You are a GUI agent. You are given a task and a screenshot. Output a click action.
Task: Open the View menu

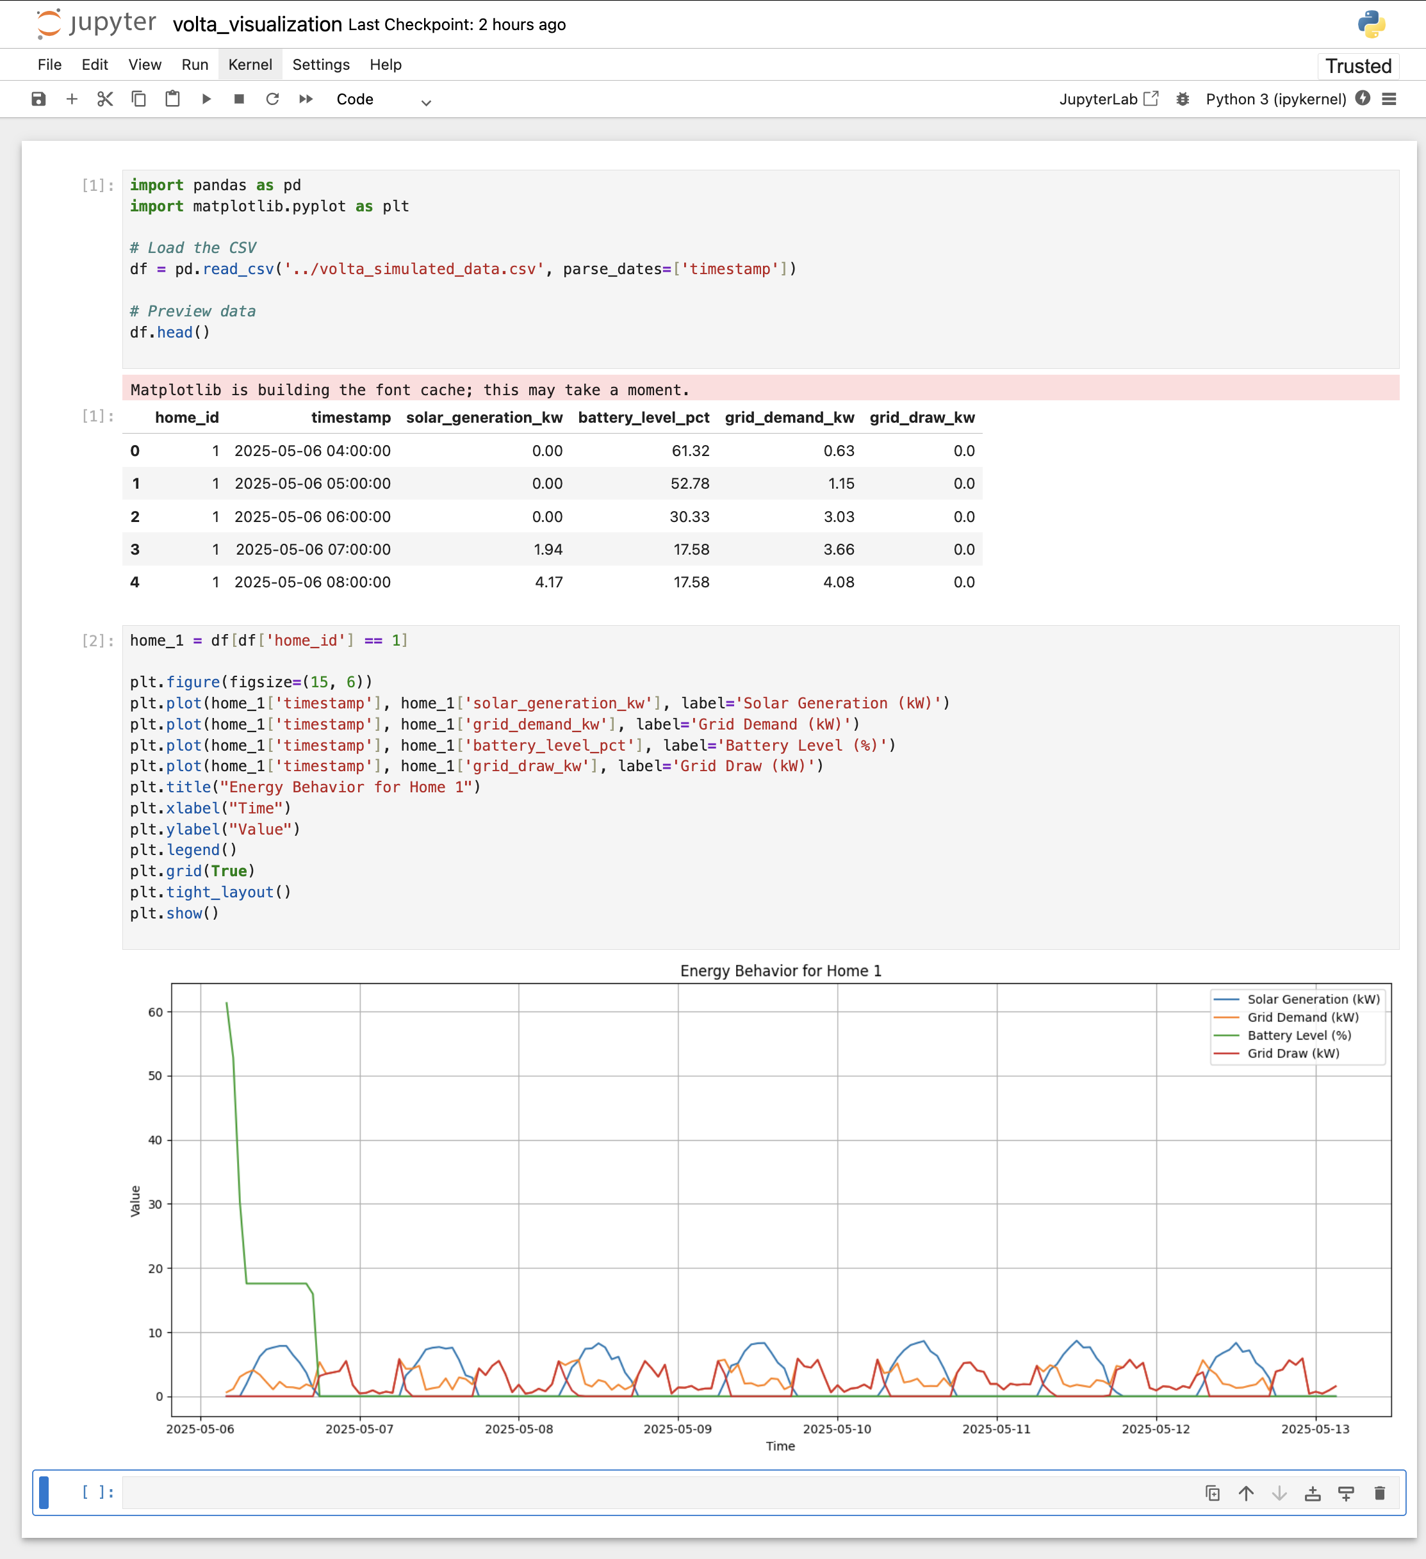pyautogui.click(x=145, y=65)
